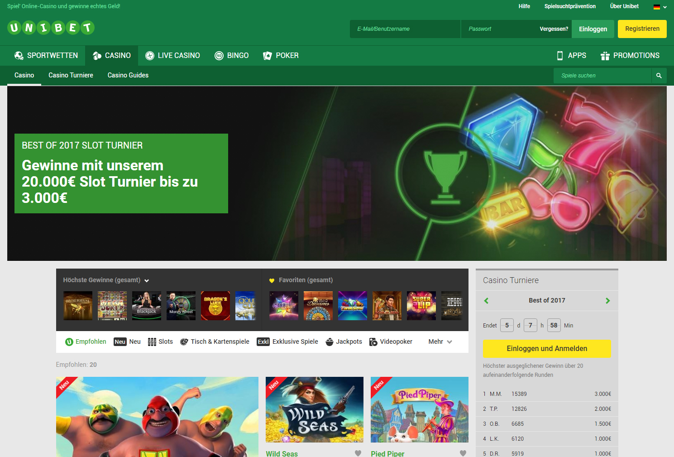
Task: Open the Sportwetten section icon
Action: [19, 55]
